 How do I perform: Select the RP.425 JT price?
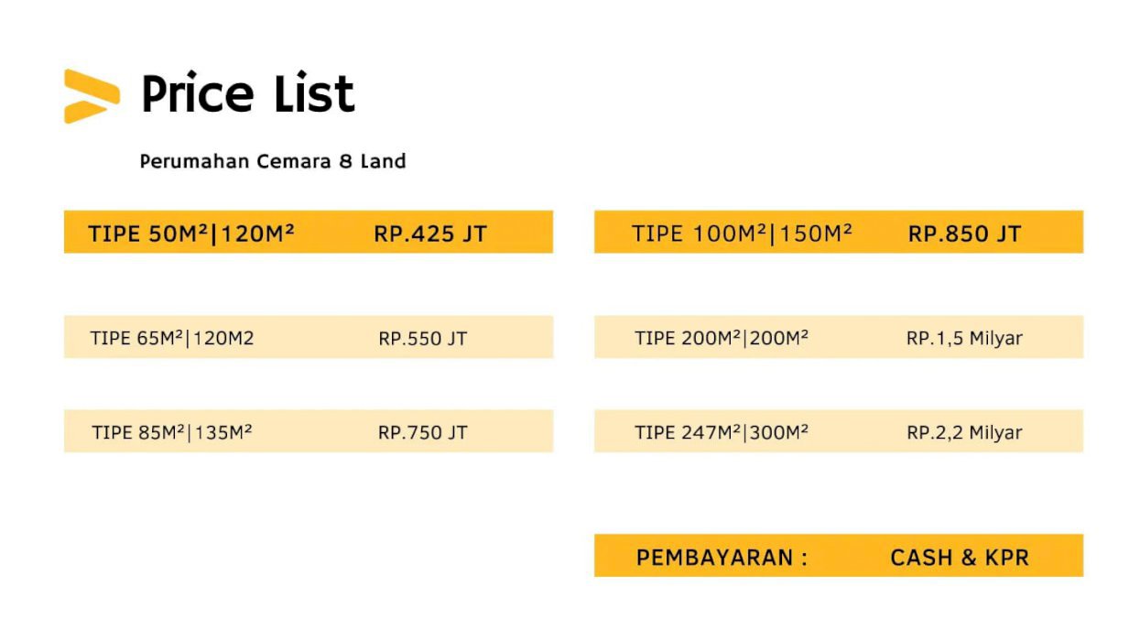(x=429, y=234)
